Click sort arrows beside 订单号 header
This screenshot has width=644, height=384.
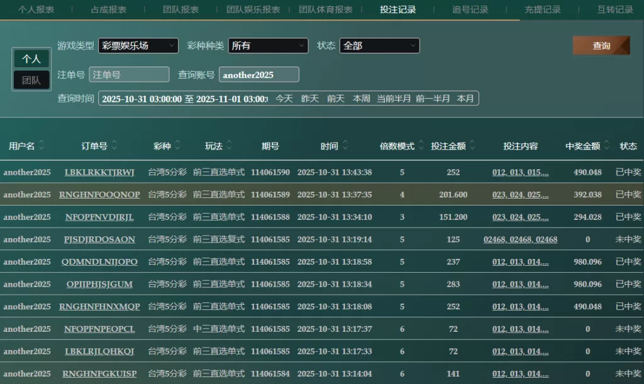114,146
